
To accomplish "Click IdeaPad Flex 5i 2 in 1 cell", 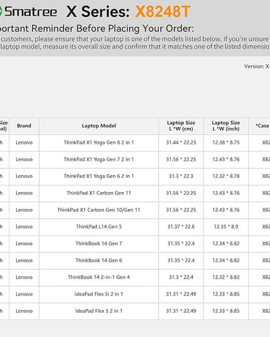I will [x=99, y=294].
